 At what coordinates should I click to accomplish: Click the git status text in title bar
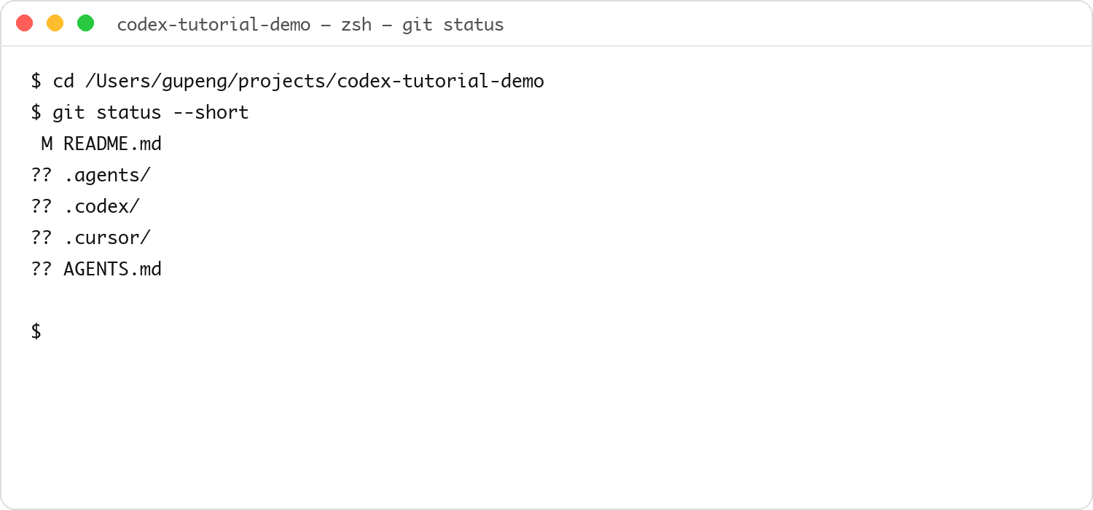(x=453, y=25)
